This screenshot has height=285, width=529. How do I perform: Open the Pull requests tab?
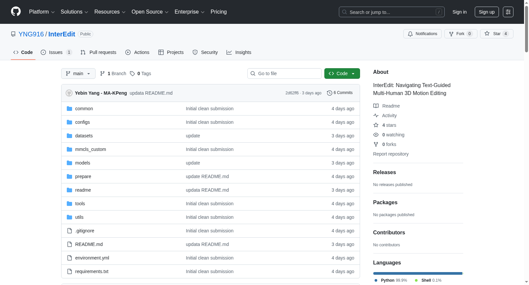pos(99,52)
